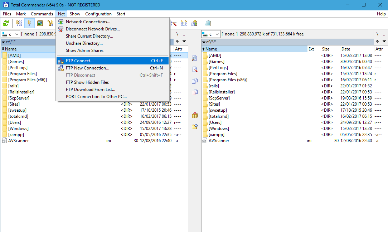Open the Commands menu
The width and height of the screenshot is (388, 232).
click(x=42, y=14)
